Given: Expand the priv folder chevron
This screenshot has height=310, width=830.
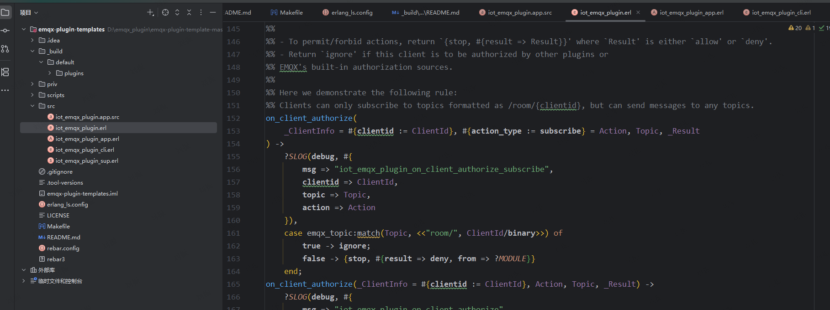Looking at the screenshot, I should (x=32, y=84).
